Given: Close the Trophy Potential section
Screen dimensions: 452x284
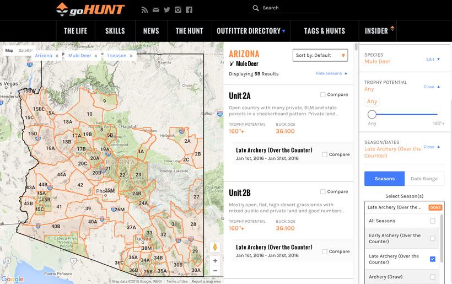Looking at the screenshot, I should tap(432, 87).
